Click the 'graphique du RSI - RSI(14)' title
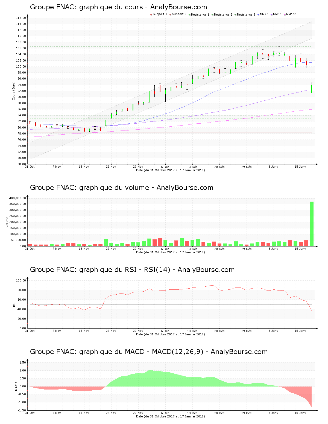Viewport: 328px width, 424px height. pyautogui.click(x=132, y=270)
